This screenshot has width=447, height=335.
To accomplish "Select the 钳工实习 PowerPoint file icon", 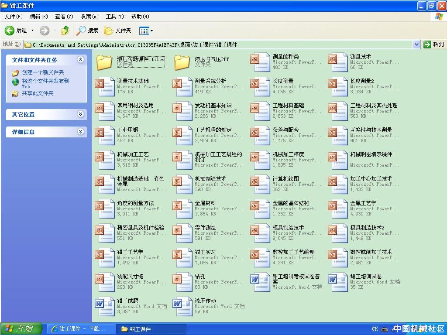I will coord(182,257).
